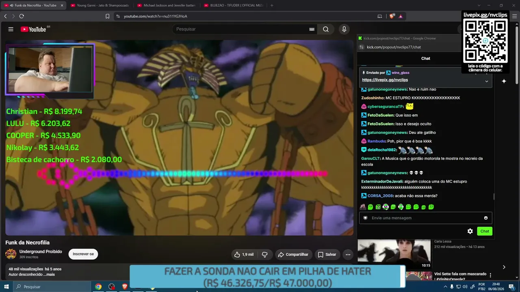Adjust system volume from tray speaker icon
The width and height of the screenshot is (520, 292).
click(x=465, y=287)
